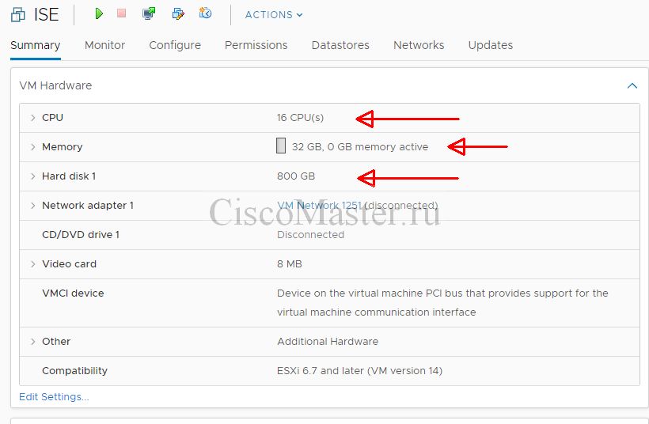This screenshot has width=649, height=424.
Task: Collapse the VM Hardware panel
Action: click(x=632, y=85)
